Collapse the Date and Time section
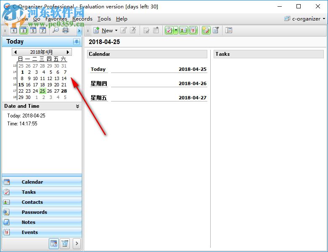The image size is (328, 252). 77,106
